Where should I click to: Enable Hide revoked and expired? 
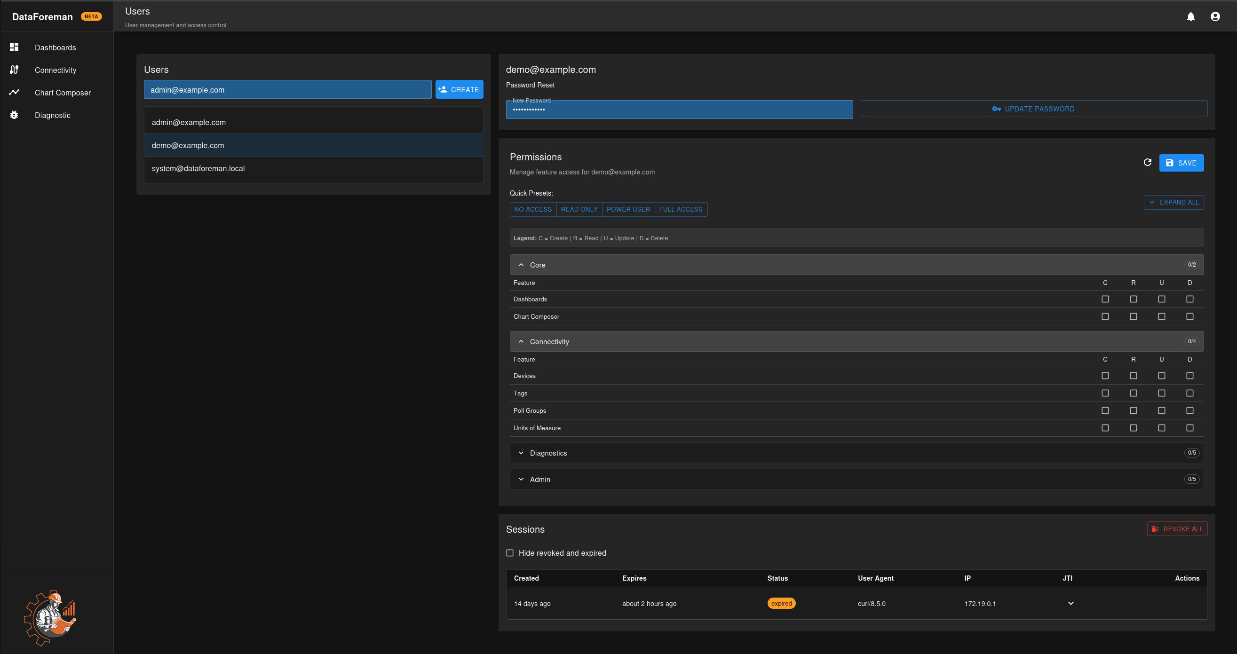(510, 553)
